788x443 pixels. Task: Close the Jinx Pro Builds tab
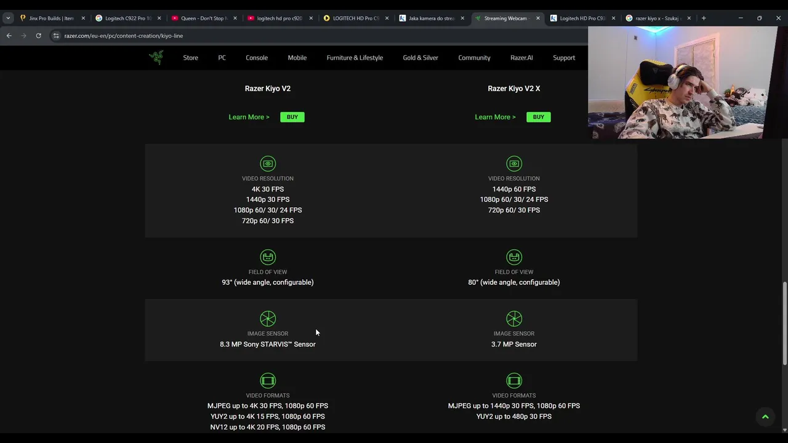click(x=83, y=18)
